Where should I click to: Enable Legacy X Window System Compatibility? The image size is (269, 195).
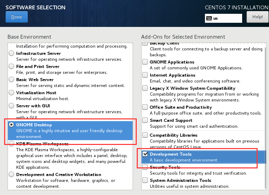pyautogui.click(x=145, y=88)
